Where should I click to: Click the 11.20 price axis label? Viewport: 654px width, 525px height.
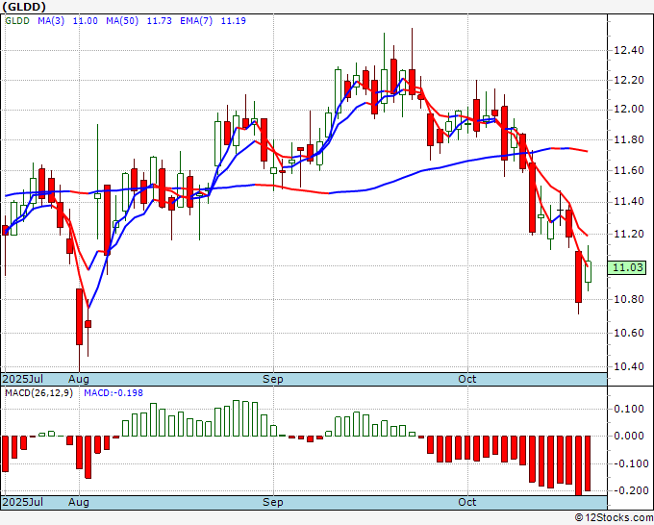(629, 234)
